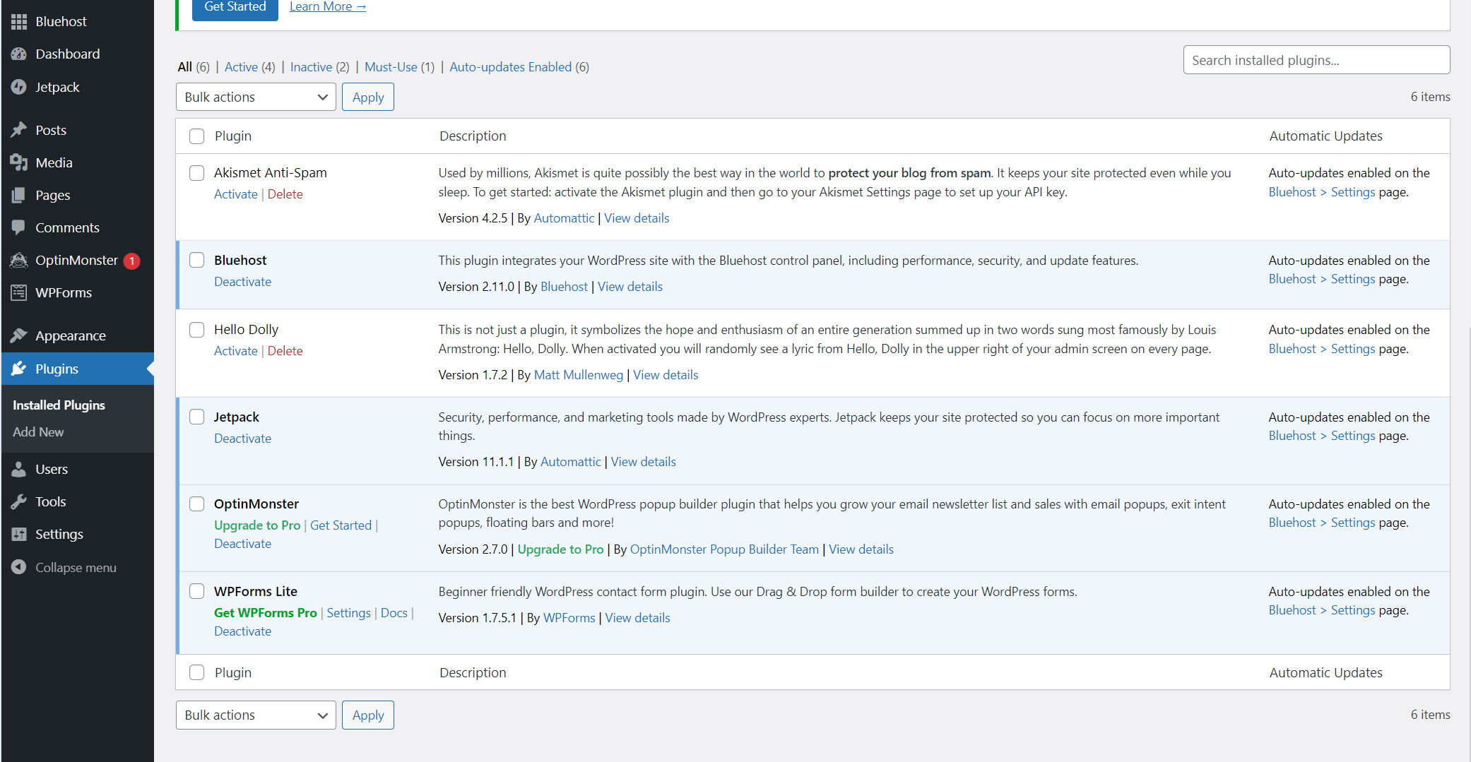Tick the select-all checkbox in table footer
Image resolution: width=1471 pixels, height=762 pixels.
coord(197,673)
